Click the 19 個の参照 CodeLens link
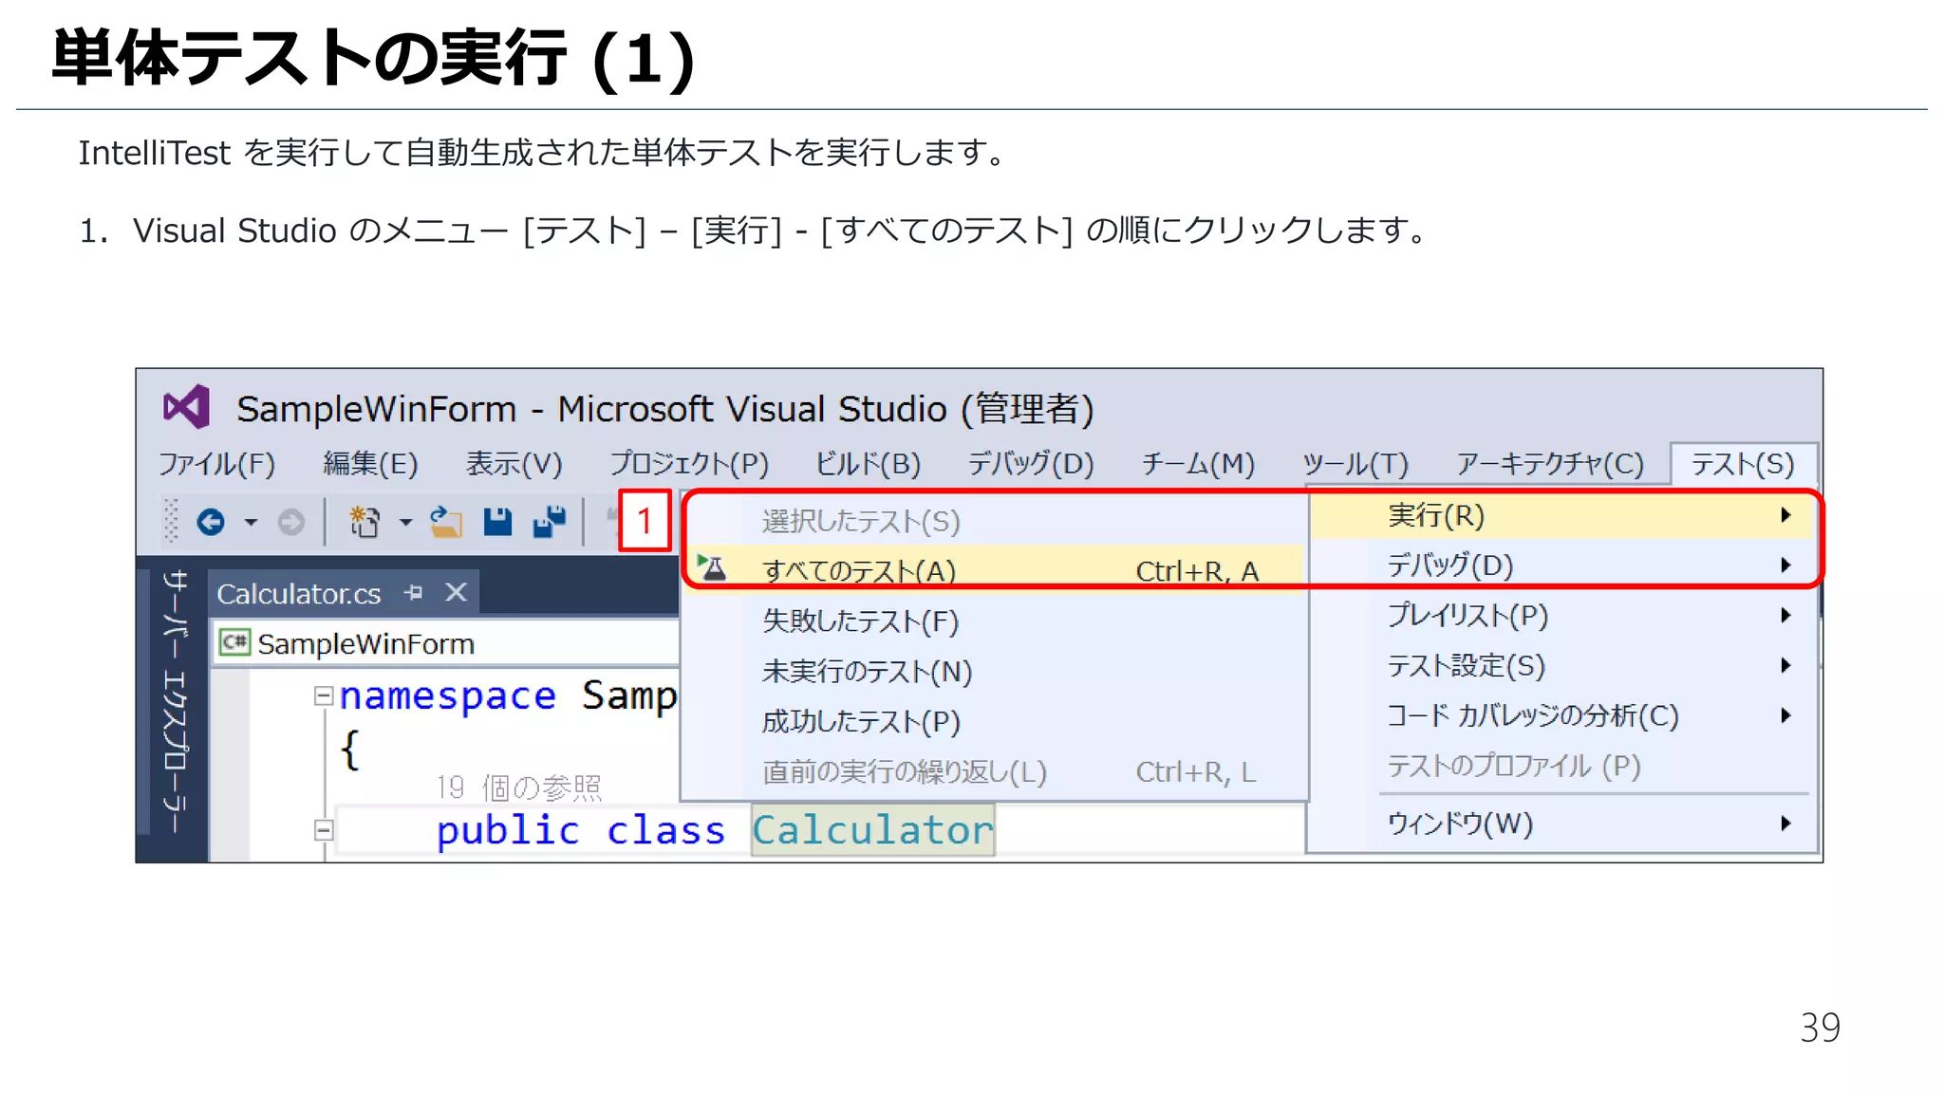The width and height of the screenshot is (1944, 1093). (518, 787)
